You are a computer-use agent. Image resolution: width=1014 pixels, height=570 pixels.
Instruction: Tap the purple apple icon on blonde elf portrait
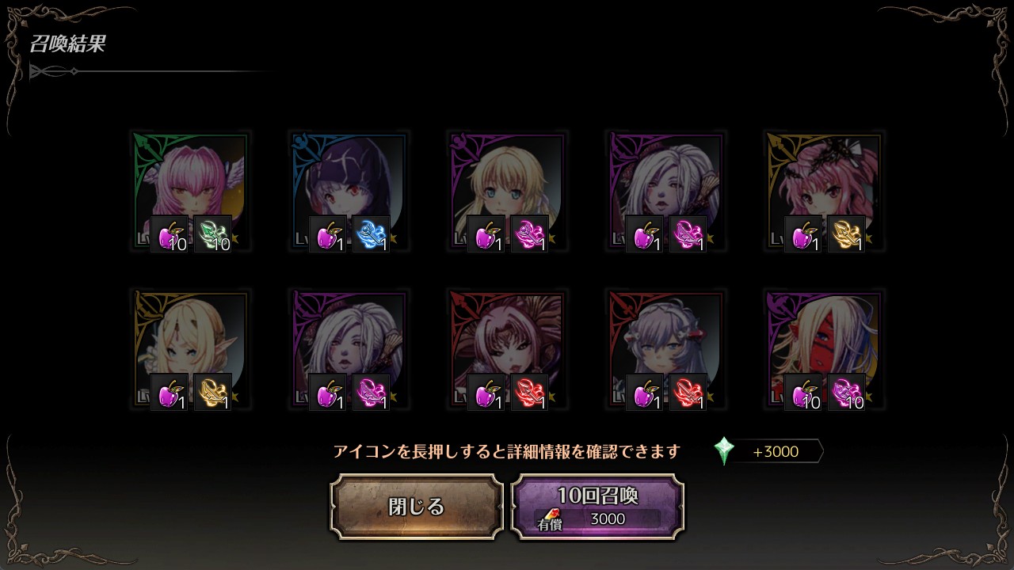point(170,393)
